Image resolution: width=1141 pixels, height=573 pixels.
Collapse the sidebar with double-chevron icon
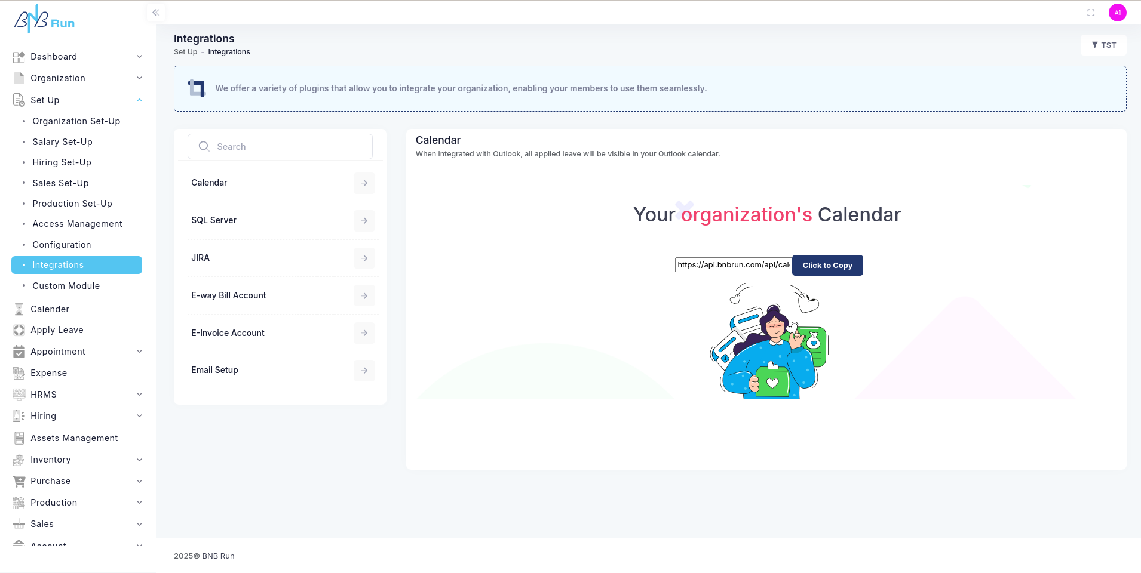155,13
